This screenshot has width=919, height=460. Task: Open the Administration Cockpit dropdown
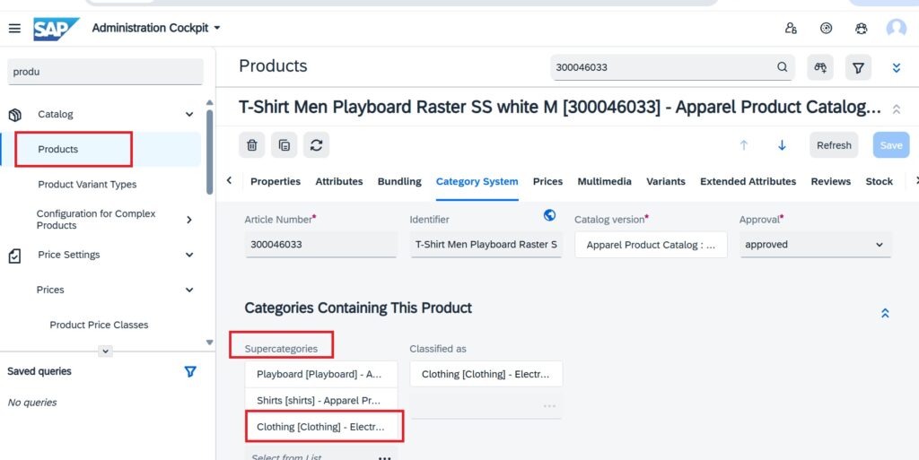156,28
